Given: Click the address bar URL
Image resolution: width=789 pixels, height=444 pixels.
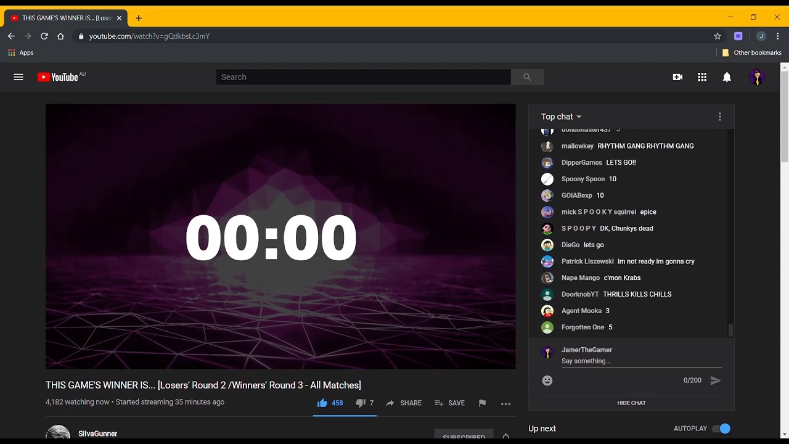Looking at the screenshot, I should [x=149, y=36].
